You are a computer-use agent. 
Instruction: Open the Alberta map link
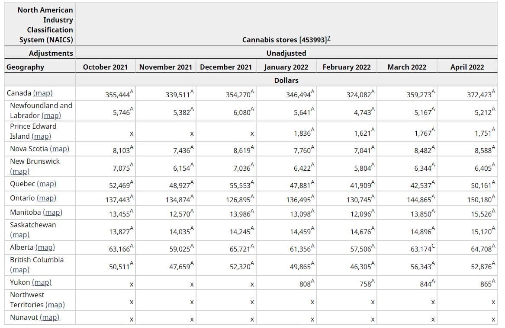pyautogui.click(x=45, y=247)
